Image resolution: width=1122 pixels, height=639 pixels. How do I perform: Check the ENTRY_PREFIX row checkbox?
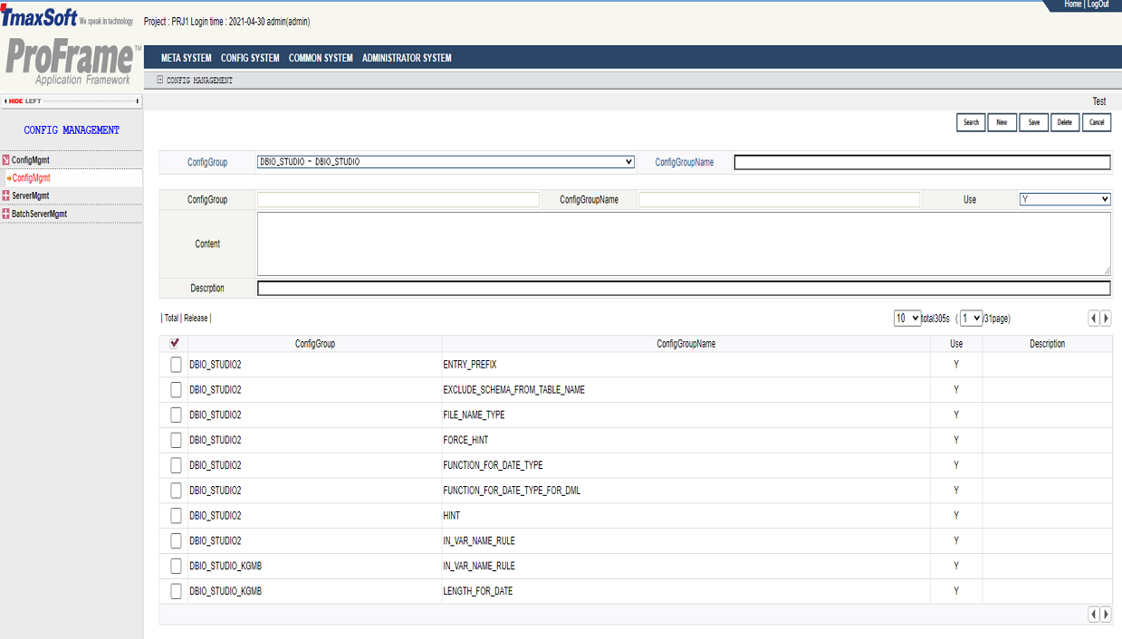176,365
